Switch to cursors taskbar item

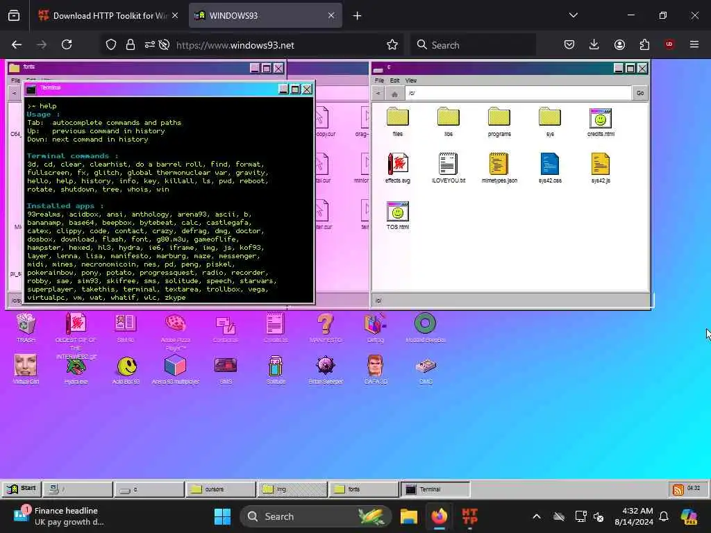coord(221,489)
